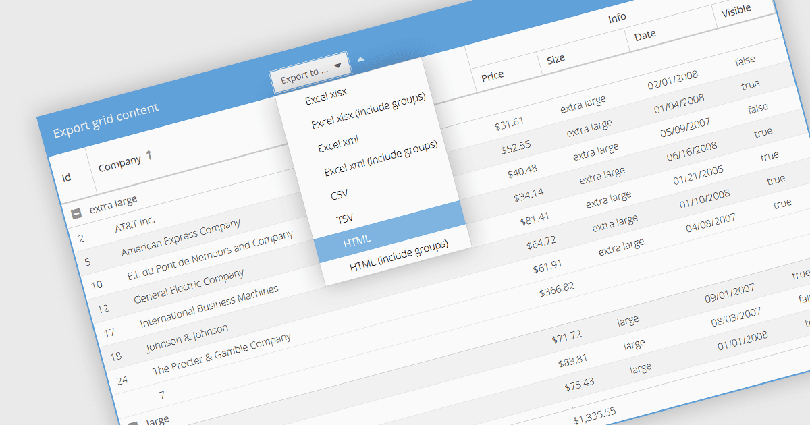Click the Info column group header
810x425 pixels.
pos(617,17)
